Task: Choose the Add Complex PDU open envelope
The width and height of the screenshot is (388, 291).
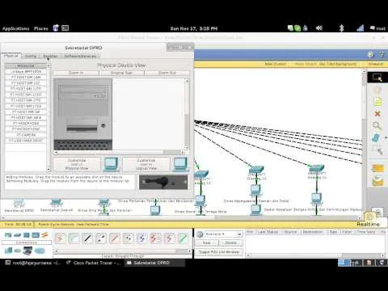Action: 377,181
